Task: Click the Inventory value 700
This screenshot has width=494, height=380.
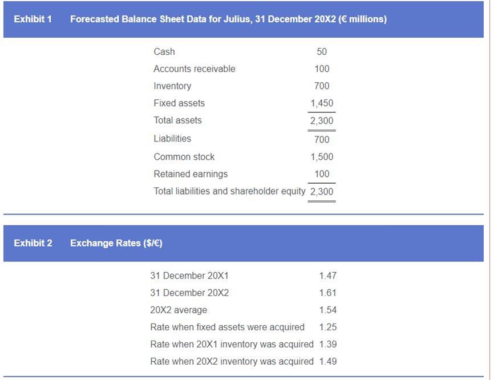Action: (322, 86)
